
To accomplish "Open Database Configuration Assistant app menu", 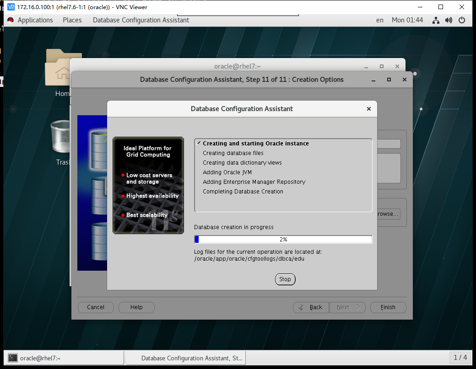I will [141, 20].
